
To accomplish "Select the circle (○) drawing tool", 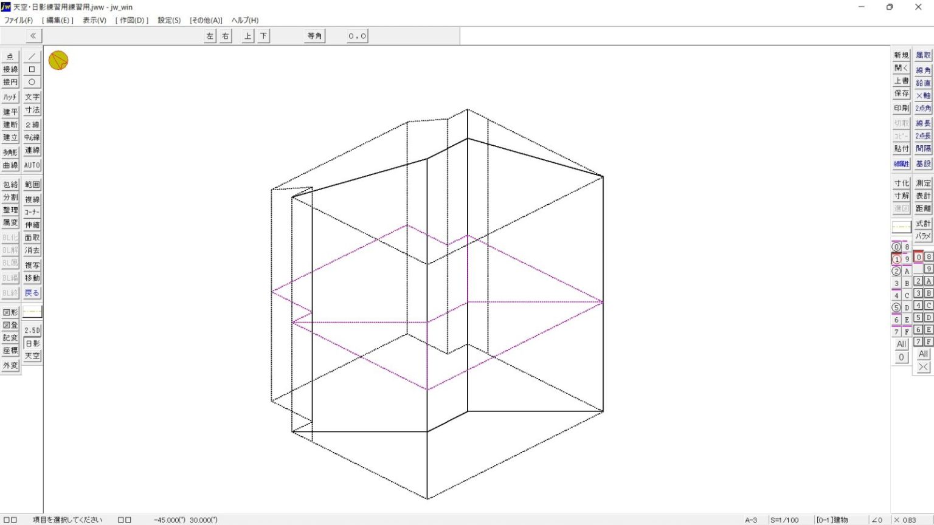I will (32, 82).
